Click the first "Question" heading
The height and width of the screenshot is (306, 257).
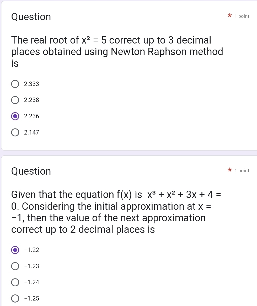point(31,17)
